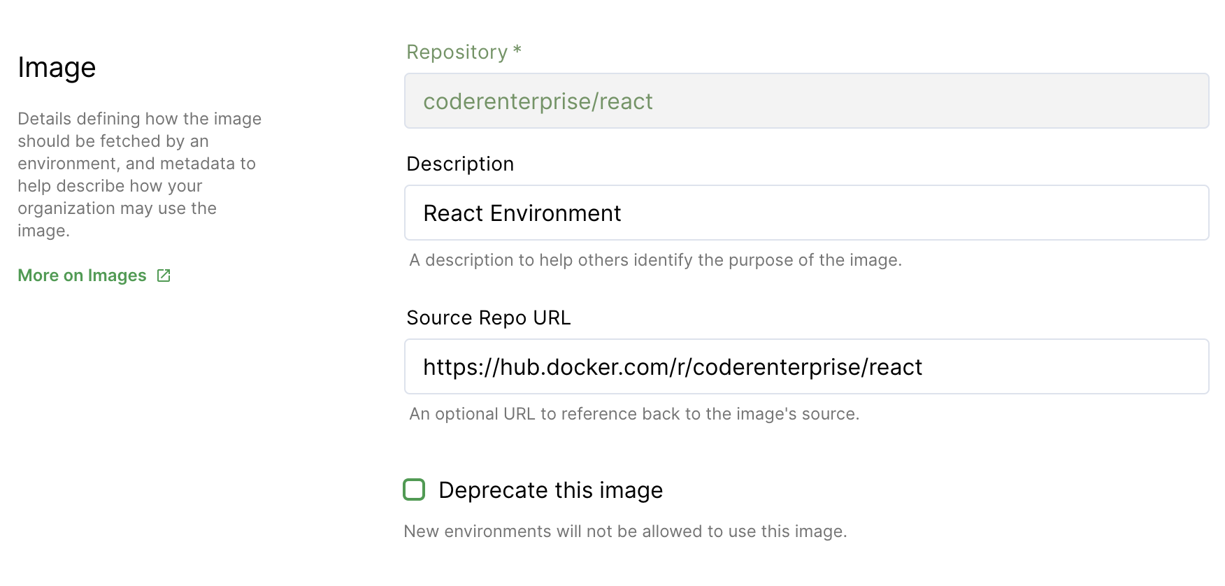Click the Description field's helper text
The image size is (1225, 586).
[x=655, y=260]
